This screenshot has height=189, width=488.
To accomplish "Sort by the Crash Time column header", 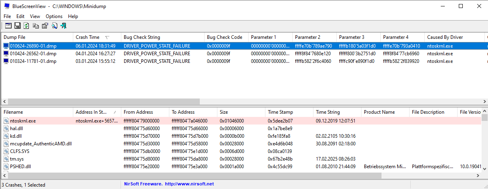I will pyautogui.click(x=97, y=37).
